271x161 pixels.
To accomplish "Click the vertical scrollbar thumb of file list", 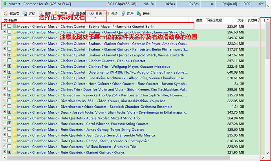I will 267,40.
